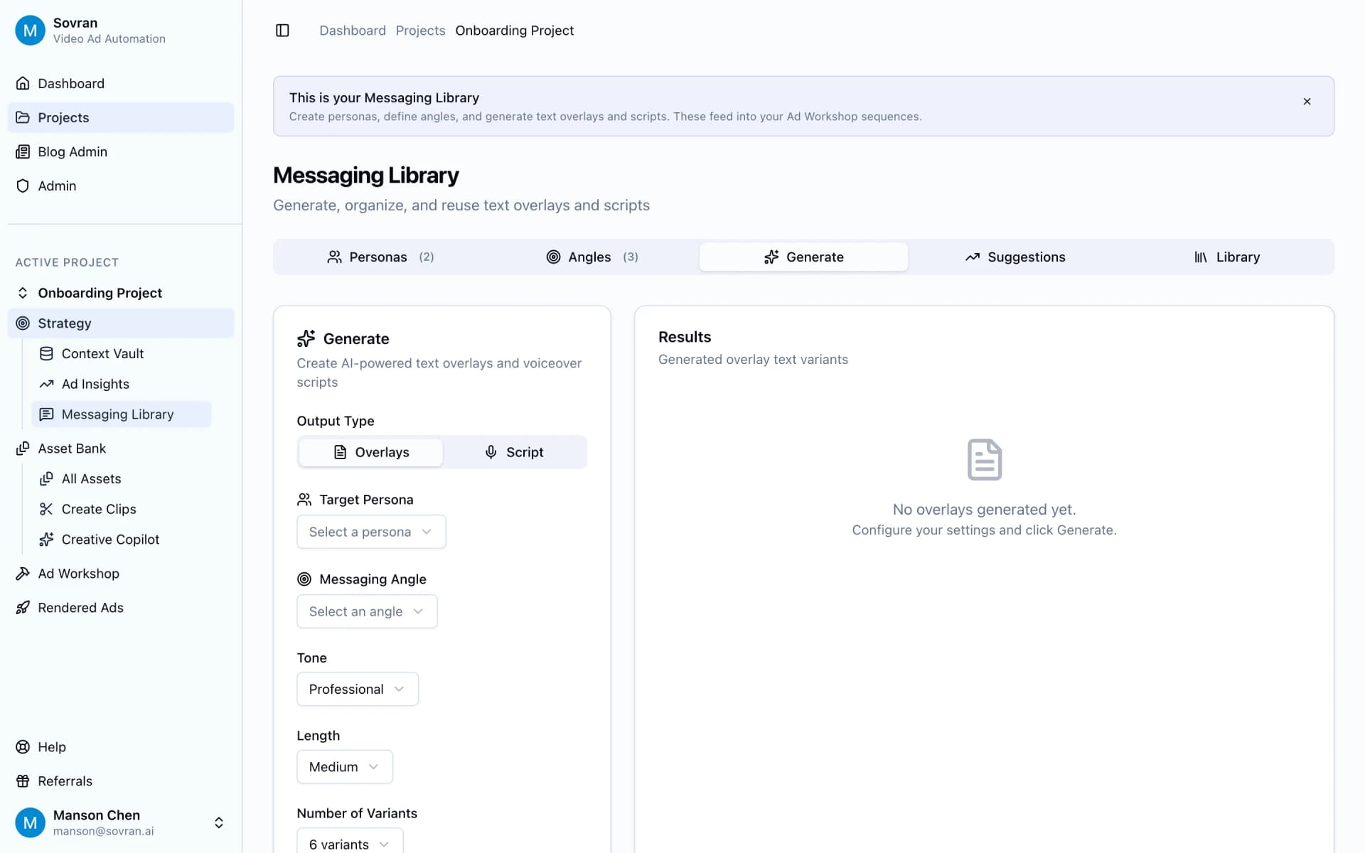Switch to the Suggestions tab
This screenshot has width=1365, height=853.
(1015, 257)
